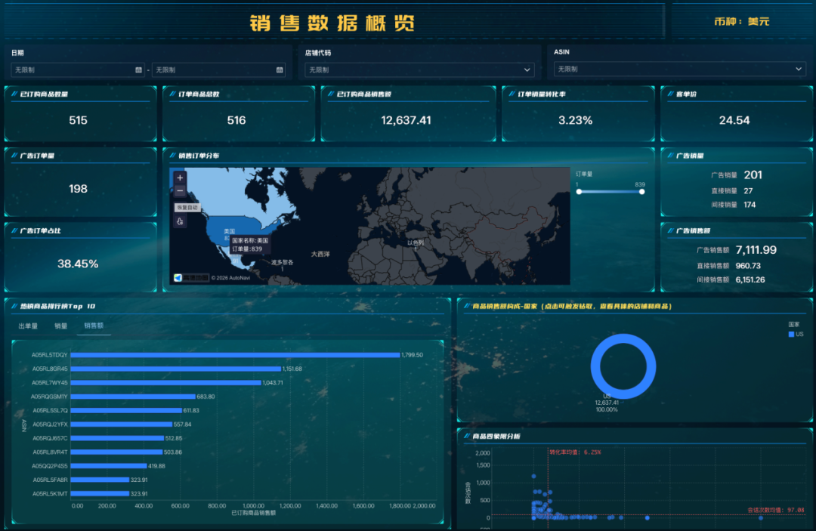This screenshot has width=816, height=531.
Task: Click the 订单量 slider left handle
Action: click(578, 192)
